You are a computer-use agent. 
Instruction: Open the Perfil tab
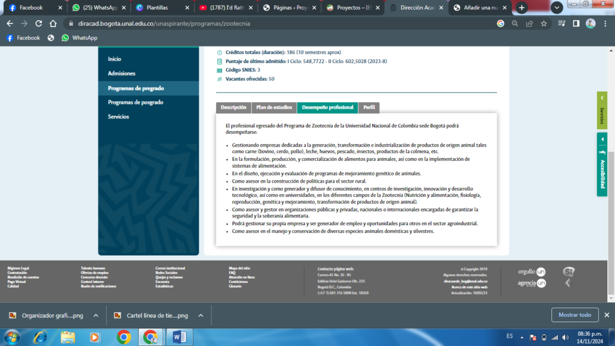(x=369, y=108)
